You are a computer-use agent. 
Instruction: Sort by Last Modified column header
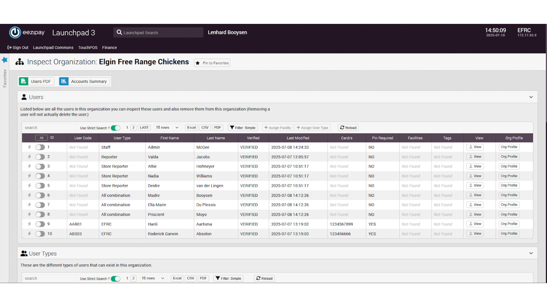click(x=298, y=138)
